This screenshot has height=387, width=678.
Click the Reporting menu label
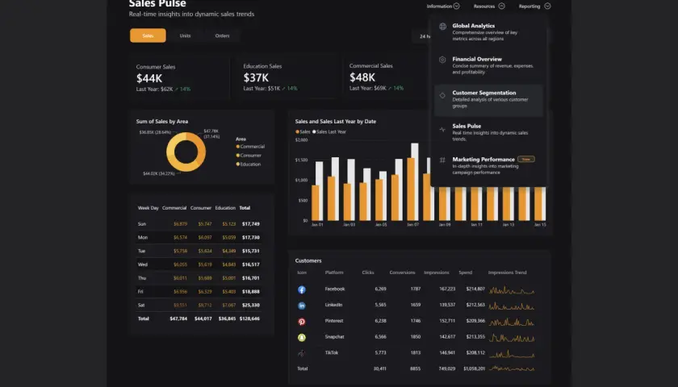(x=529, y=6)
